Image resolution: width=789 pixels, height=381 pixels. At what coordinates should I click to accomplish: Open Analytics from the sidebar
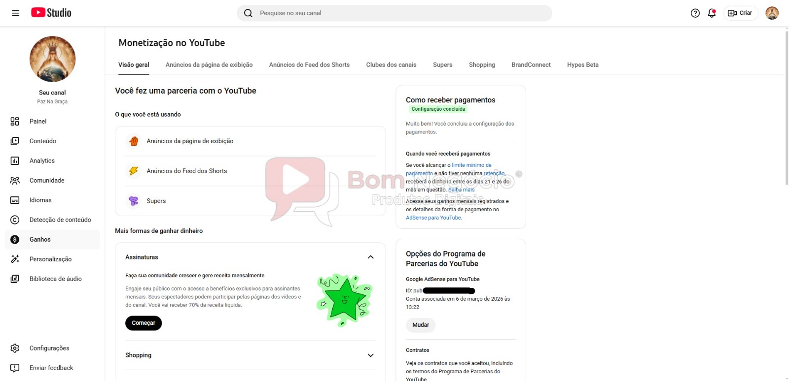pos(42,161)
